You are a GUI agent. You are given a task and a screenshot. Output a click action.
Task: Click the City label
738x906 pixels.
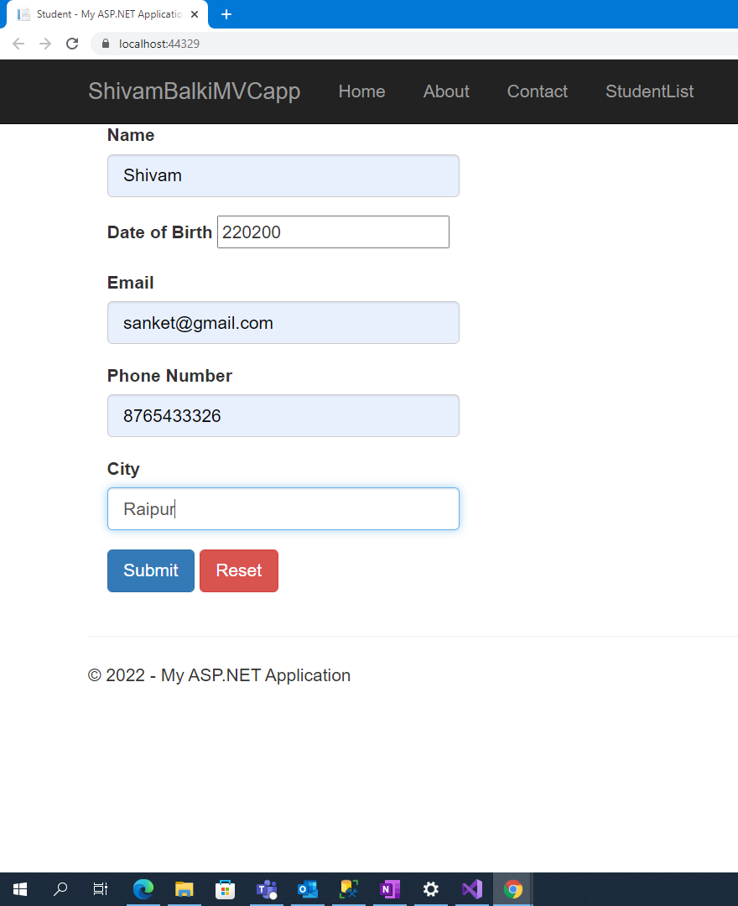pos(123,469)
